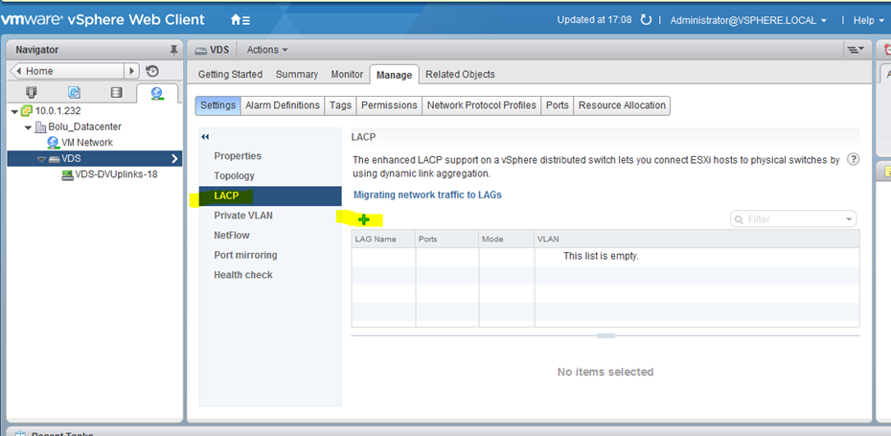891x436 pixels.
Task: Open the Actions dropdown menu
Action: click(x=267, y=50)
